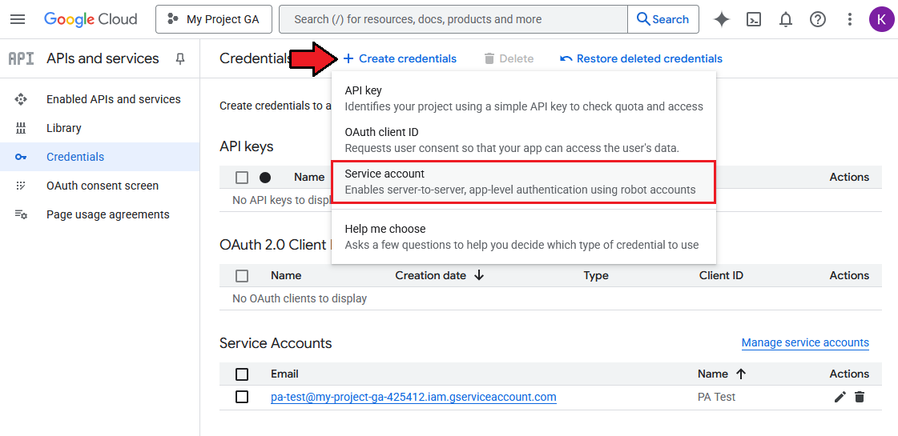
Task: Focus the resources search field
Action: click(x=453, y=19)
